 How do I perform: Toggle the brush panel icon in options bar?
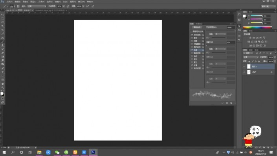(x=18, y=6)
